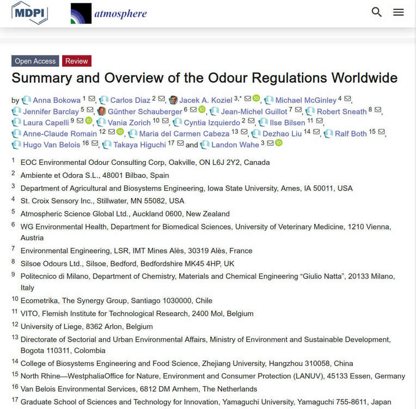Viewport: 416px width, 409px height.
Task: Email Michael McGinley via envelope icon
Action: pos(347,98)
